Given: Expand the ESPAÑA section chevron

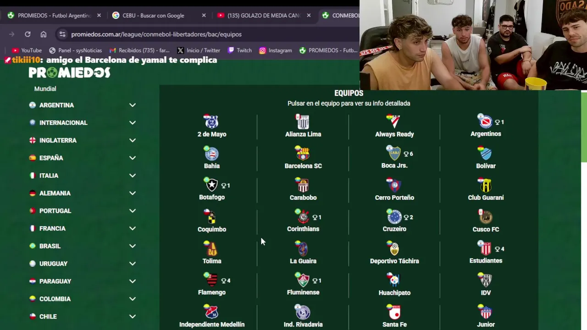Looking at the screenshot, I should coord(133,158).
